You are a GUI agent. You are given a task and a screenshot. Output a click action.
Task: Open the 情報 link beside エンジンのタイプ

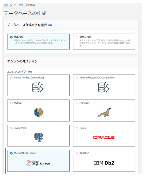pyautogui.click(x=30, y=72)
